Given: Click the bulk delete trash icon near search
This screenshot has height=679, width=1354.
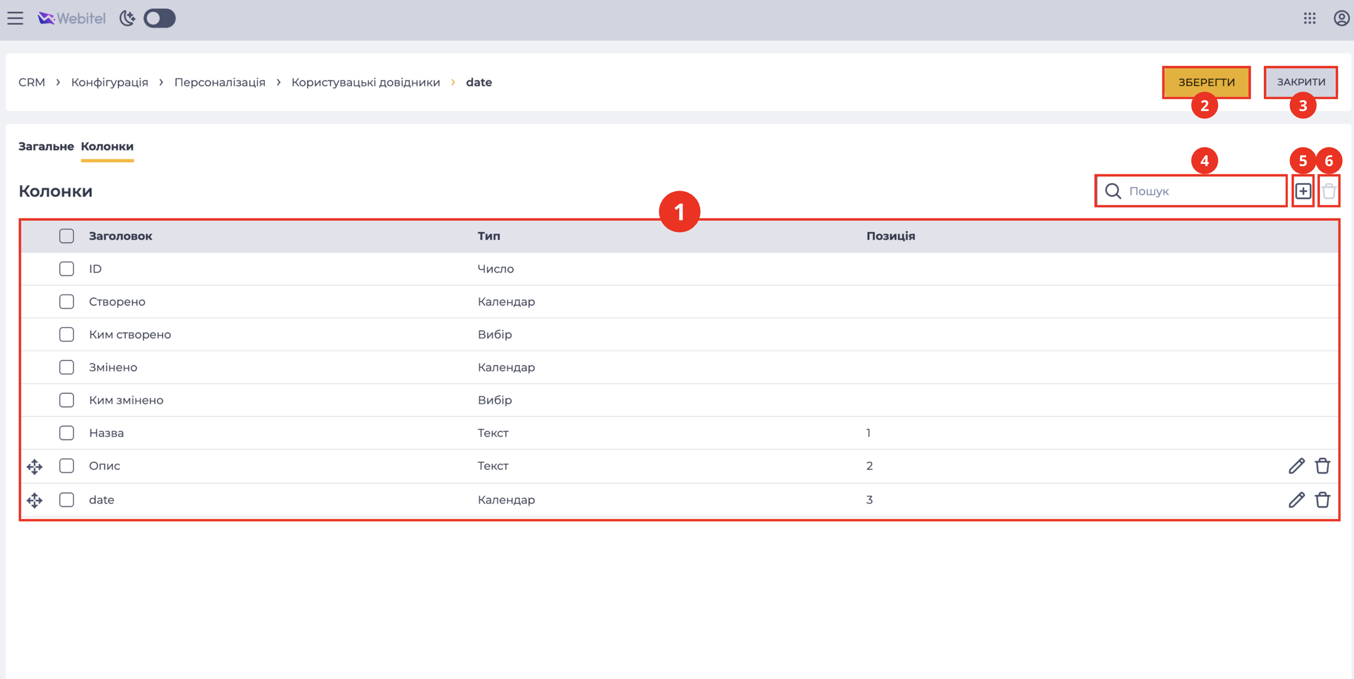Looking at the screenshot, I should click(1328, 191).
